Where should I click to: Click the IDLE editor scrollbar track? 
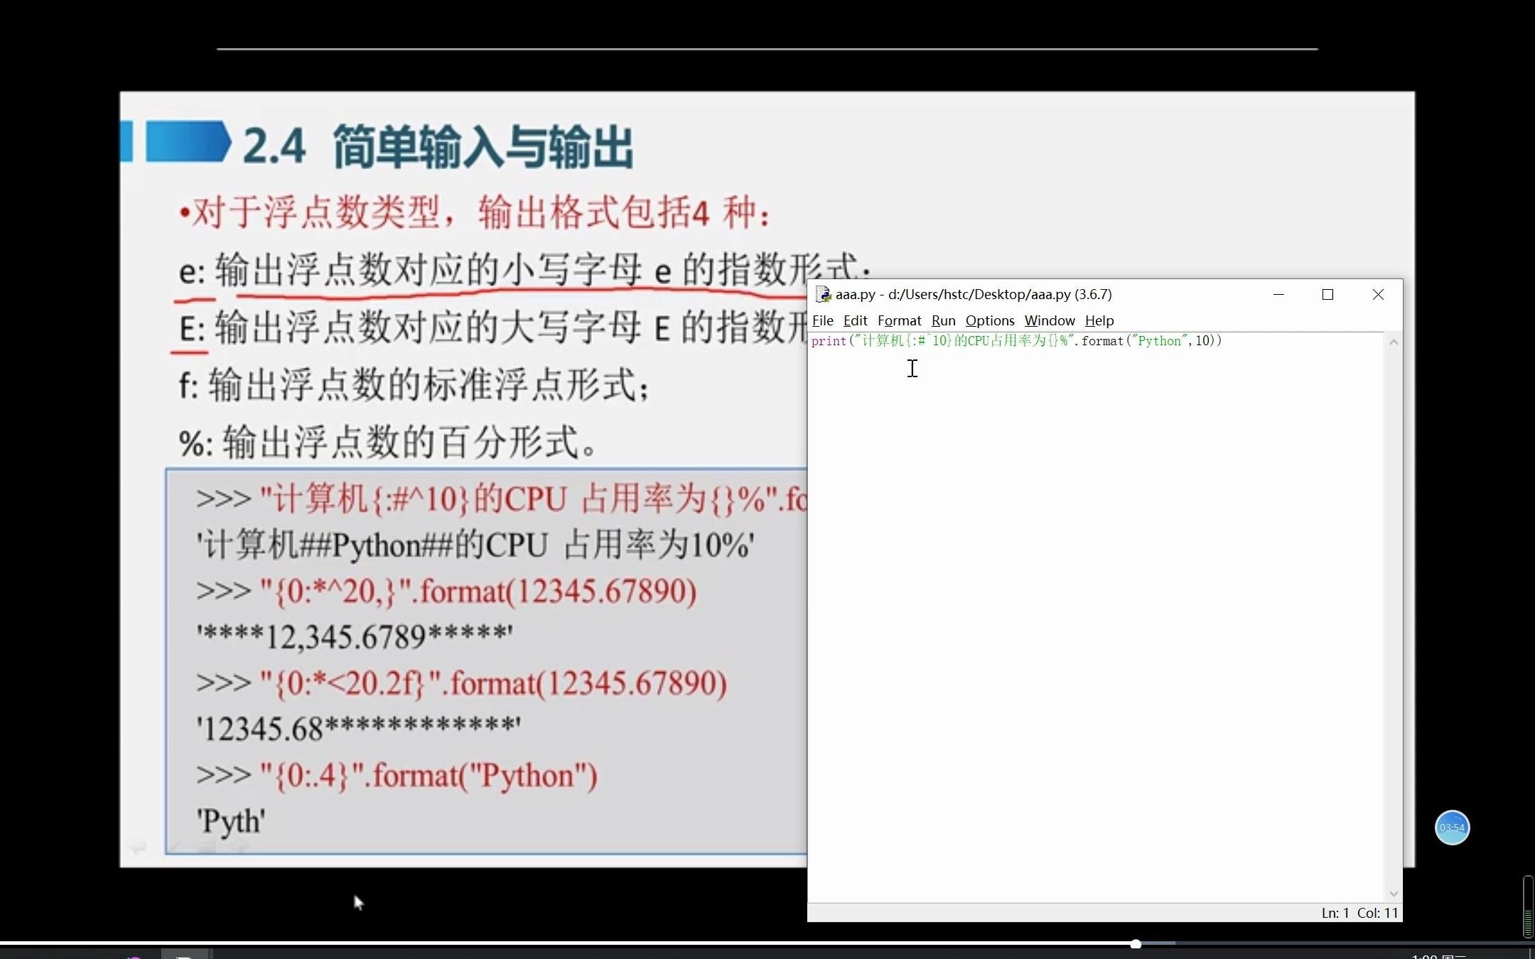tap(1392, 619)
